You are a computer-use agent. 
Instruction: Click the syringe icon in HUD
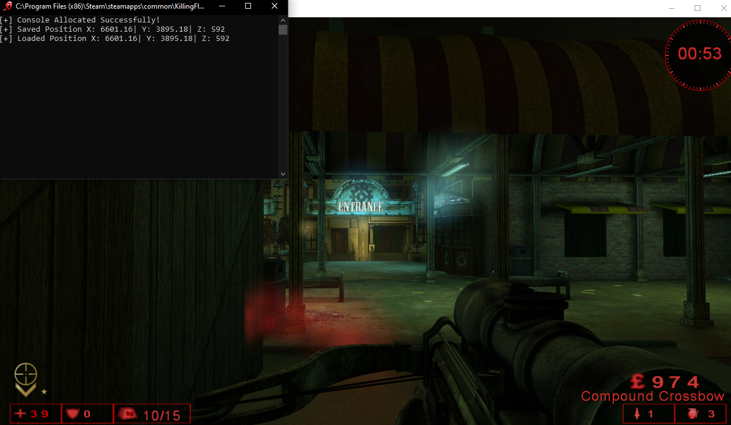(637, 413)
